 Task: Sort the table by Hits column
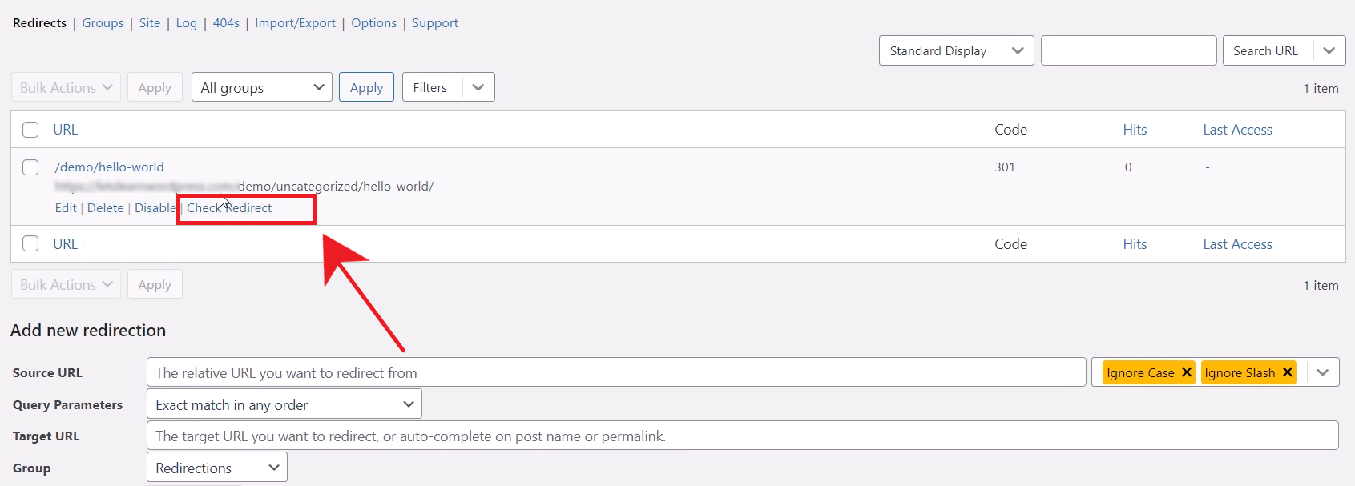[1135, 130]
